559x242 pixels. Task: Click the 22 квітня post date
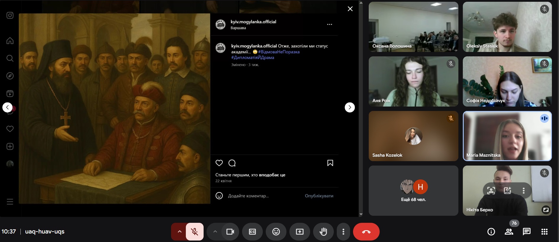click(x=223, y=181)
